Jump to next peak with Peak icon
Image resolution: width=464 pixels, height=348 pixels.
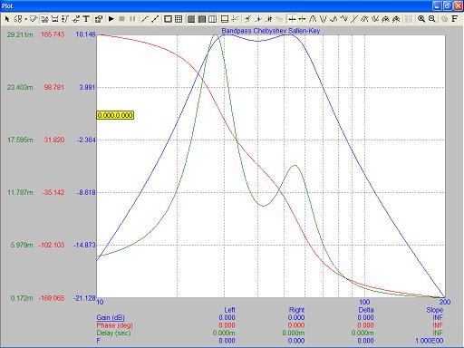313,19
